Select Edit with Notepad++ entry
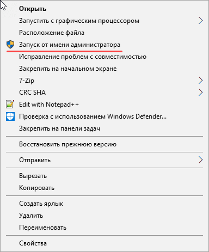209x252 pixels. [x=104, y=105]
